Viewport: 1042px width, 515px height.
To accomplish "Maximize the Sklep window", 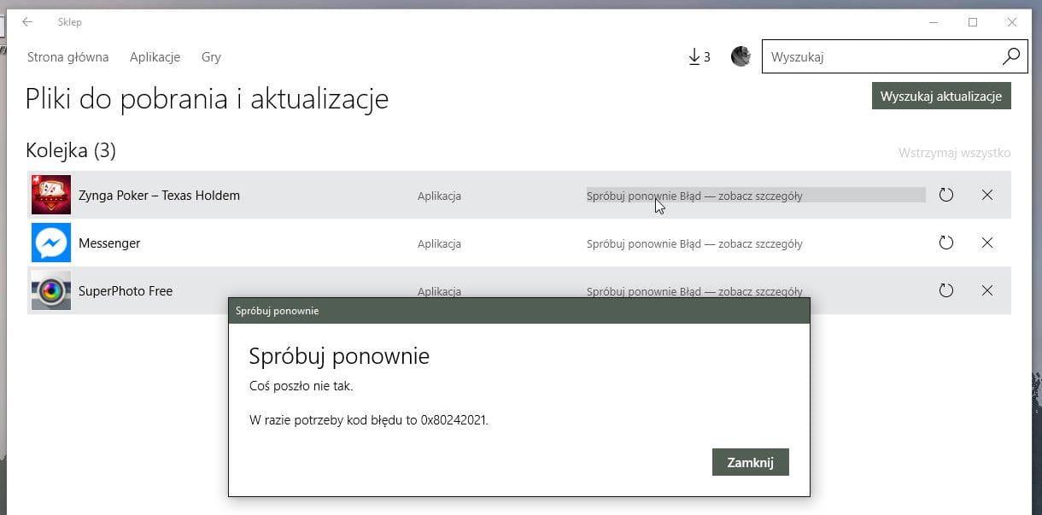I will 973,22.
